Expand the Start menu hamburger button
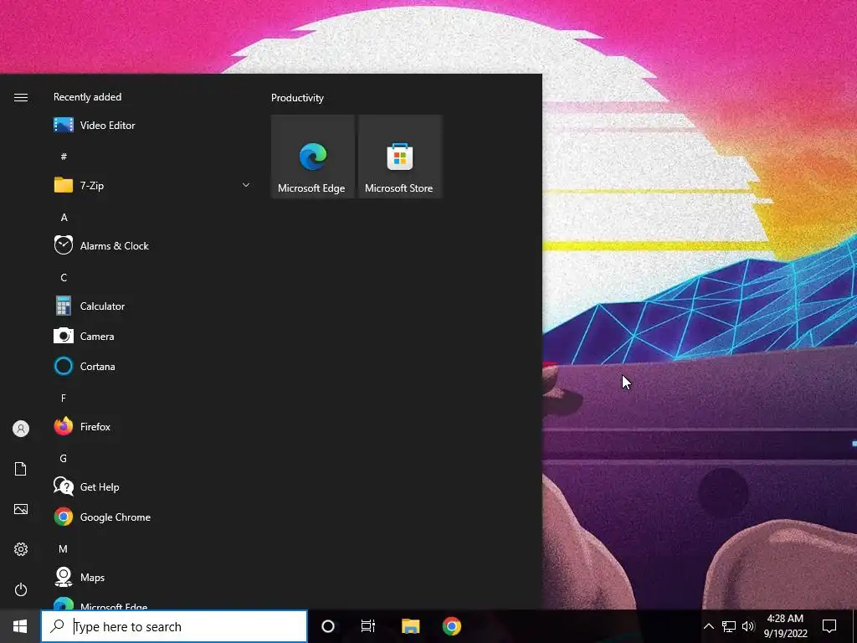This screenshot has width=857, height=643. click(x=21, y=97)
